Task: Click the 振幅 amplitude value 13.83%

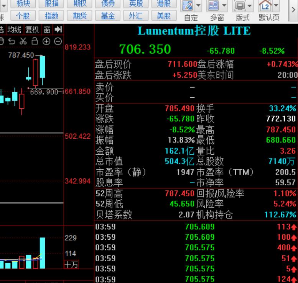Action: tap(181, 140)
